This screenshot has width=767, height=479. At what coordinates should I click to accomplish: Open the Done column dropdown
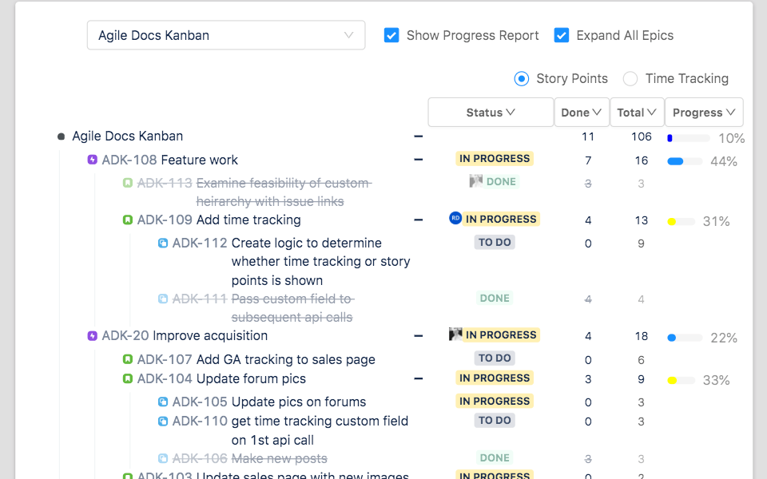(582, 113)
